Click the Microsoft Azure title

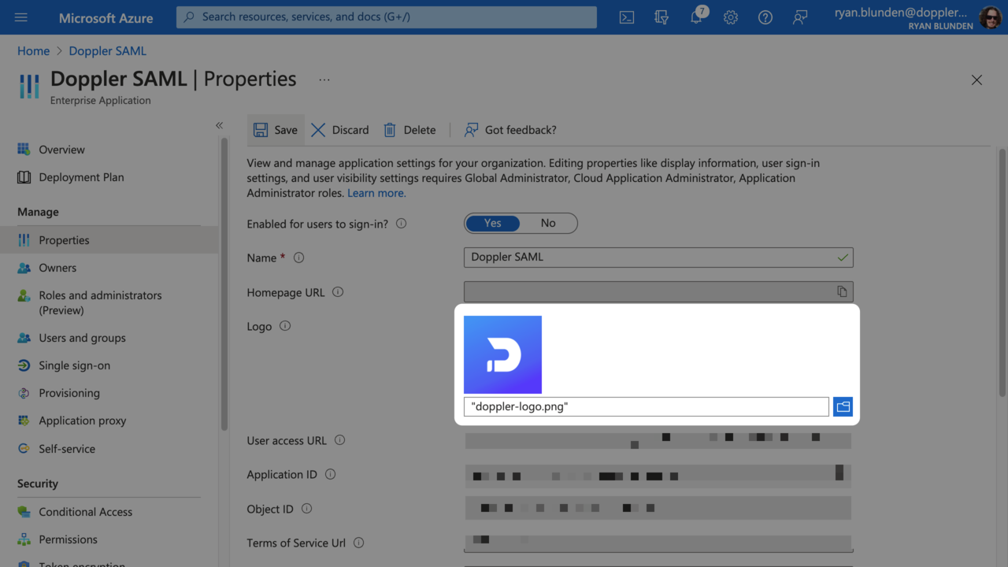click(106, 17)
